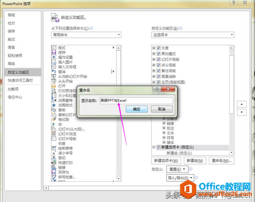Expand the 媒体 group node
The width and height of the screenshot is (255, 202).
click(164, 142)
